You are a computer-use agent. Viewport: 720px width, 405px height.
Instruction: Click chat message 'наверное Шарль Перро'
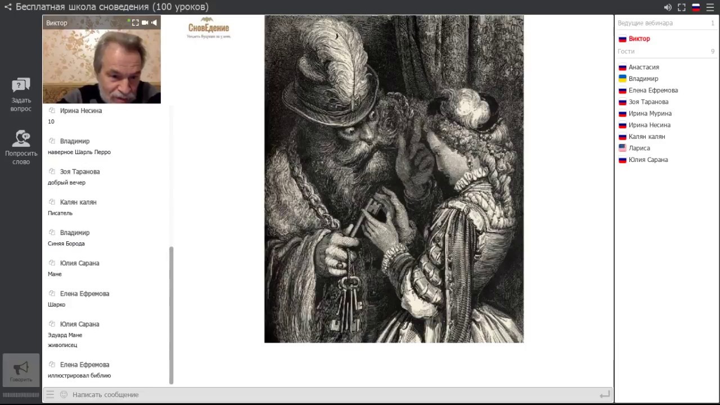click(x=79, y=152)
